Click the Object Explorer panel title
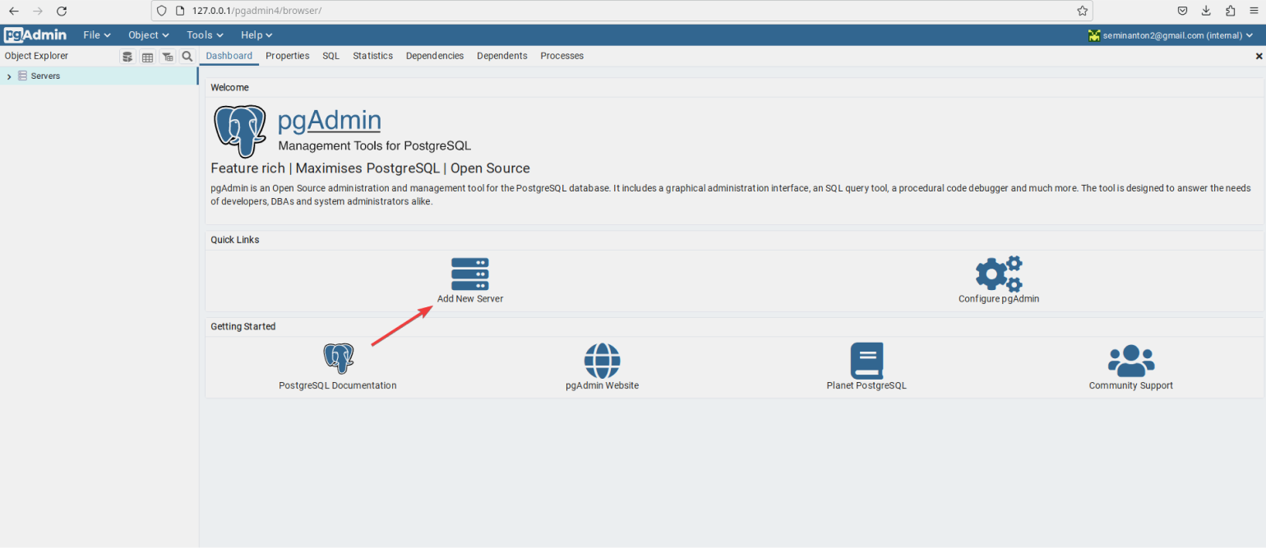This screenshot has width=1266, height=548. (36, 56)
